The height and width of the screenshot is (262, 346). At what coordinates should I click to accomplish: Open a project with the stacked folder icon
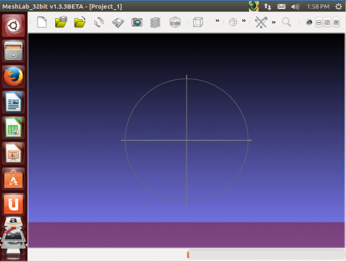(61, 22)
